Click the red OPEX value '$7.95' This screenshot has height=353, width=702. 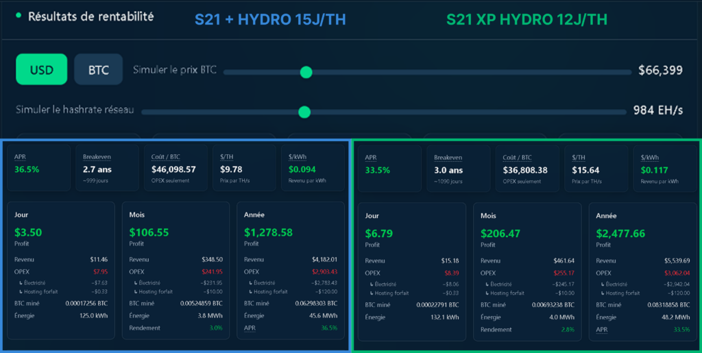click(101, 271)
